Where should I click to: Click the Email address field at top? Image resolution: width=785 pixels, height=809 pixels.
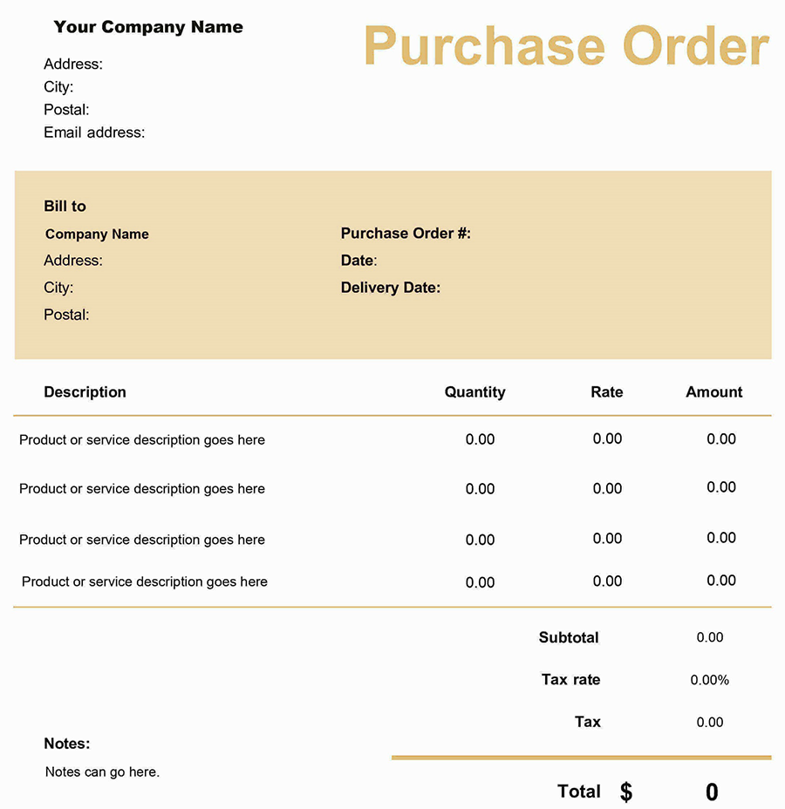point(94,133)
